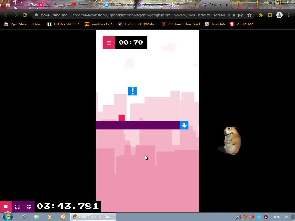Open UC Browser taskbar icon
The height and width of the screenshot is (221, 295).
pos(63,217)
